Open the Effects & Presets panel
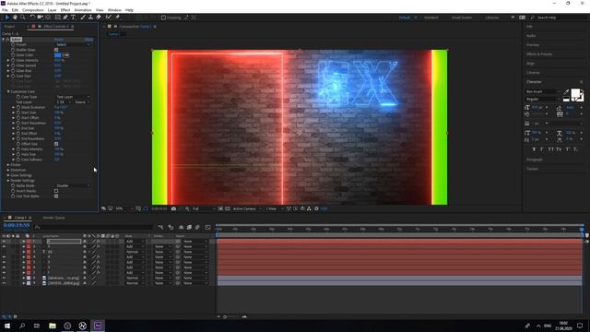 (x=539, y=54)
